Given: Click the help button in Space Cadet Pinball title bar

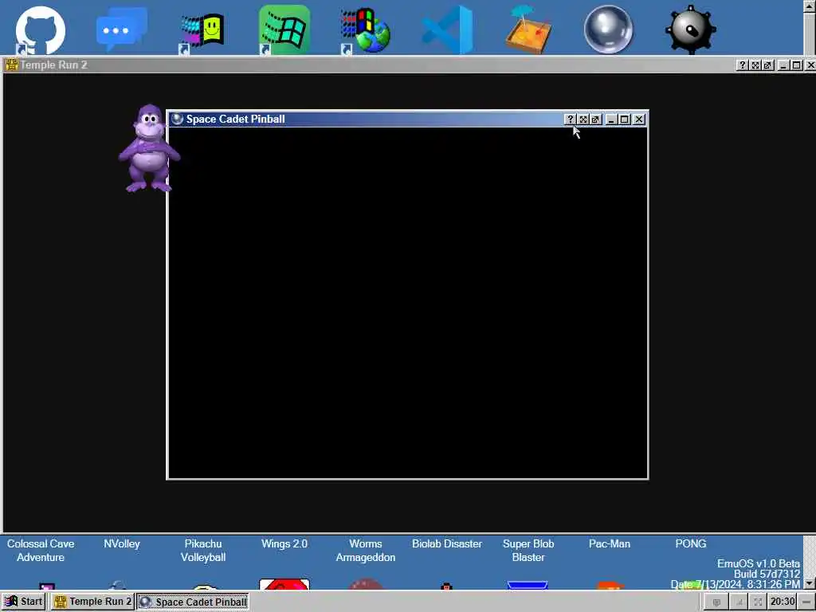Looking at the screenshot, I should coord(570,120).
